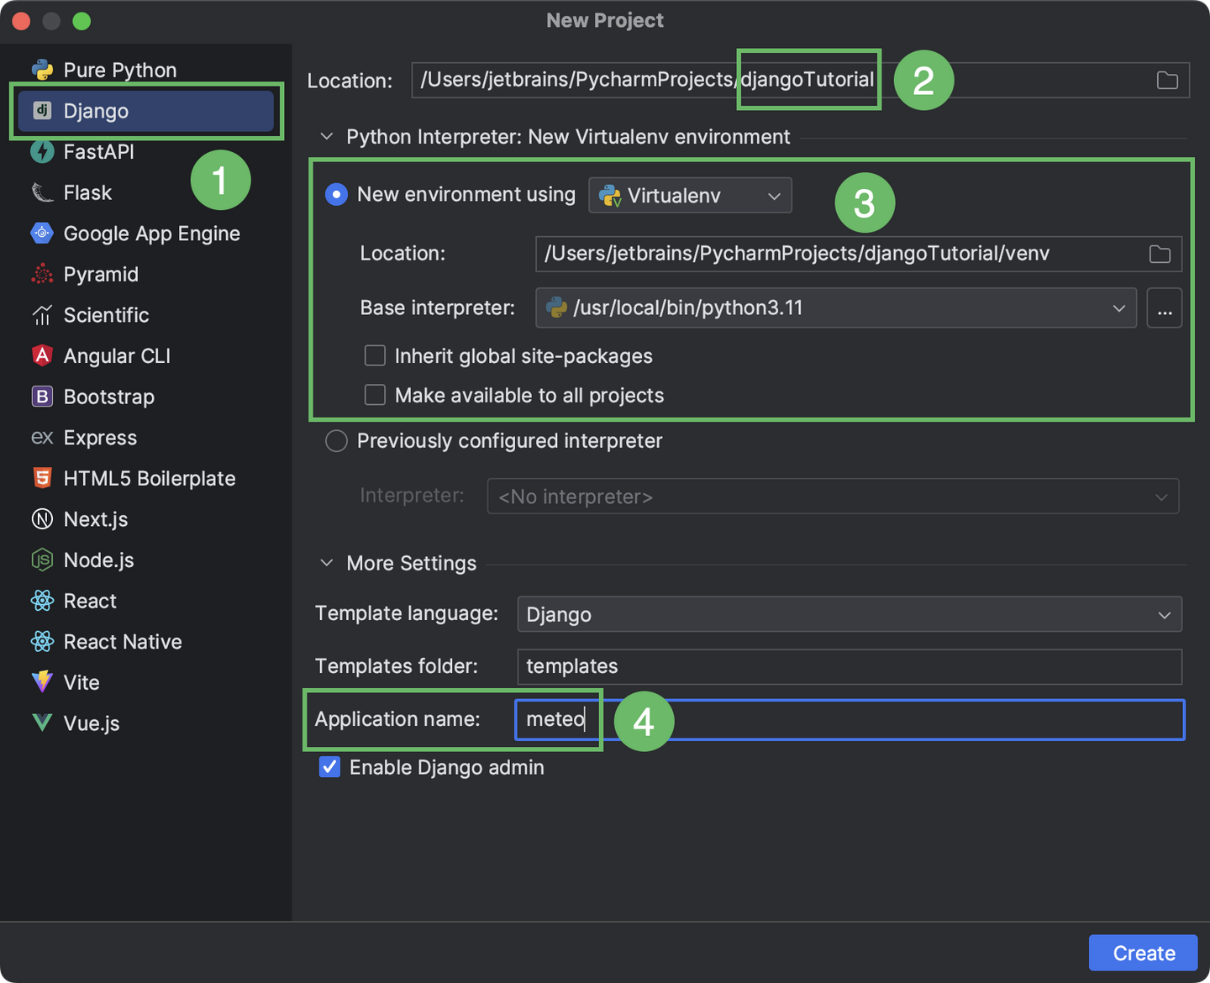Select the FastAPI project type icon

click(41, 151)
